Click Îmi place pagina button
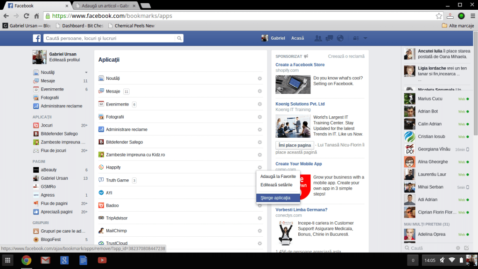The width and height of the screenshot is (478, 269). tap(295, 145)
